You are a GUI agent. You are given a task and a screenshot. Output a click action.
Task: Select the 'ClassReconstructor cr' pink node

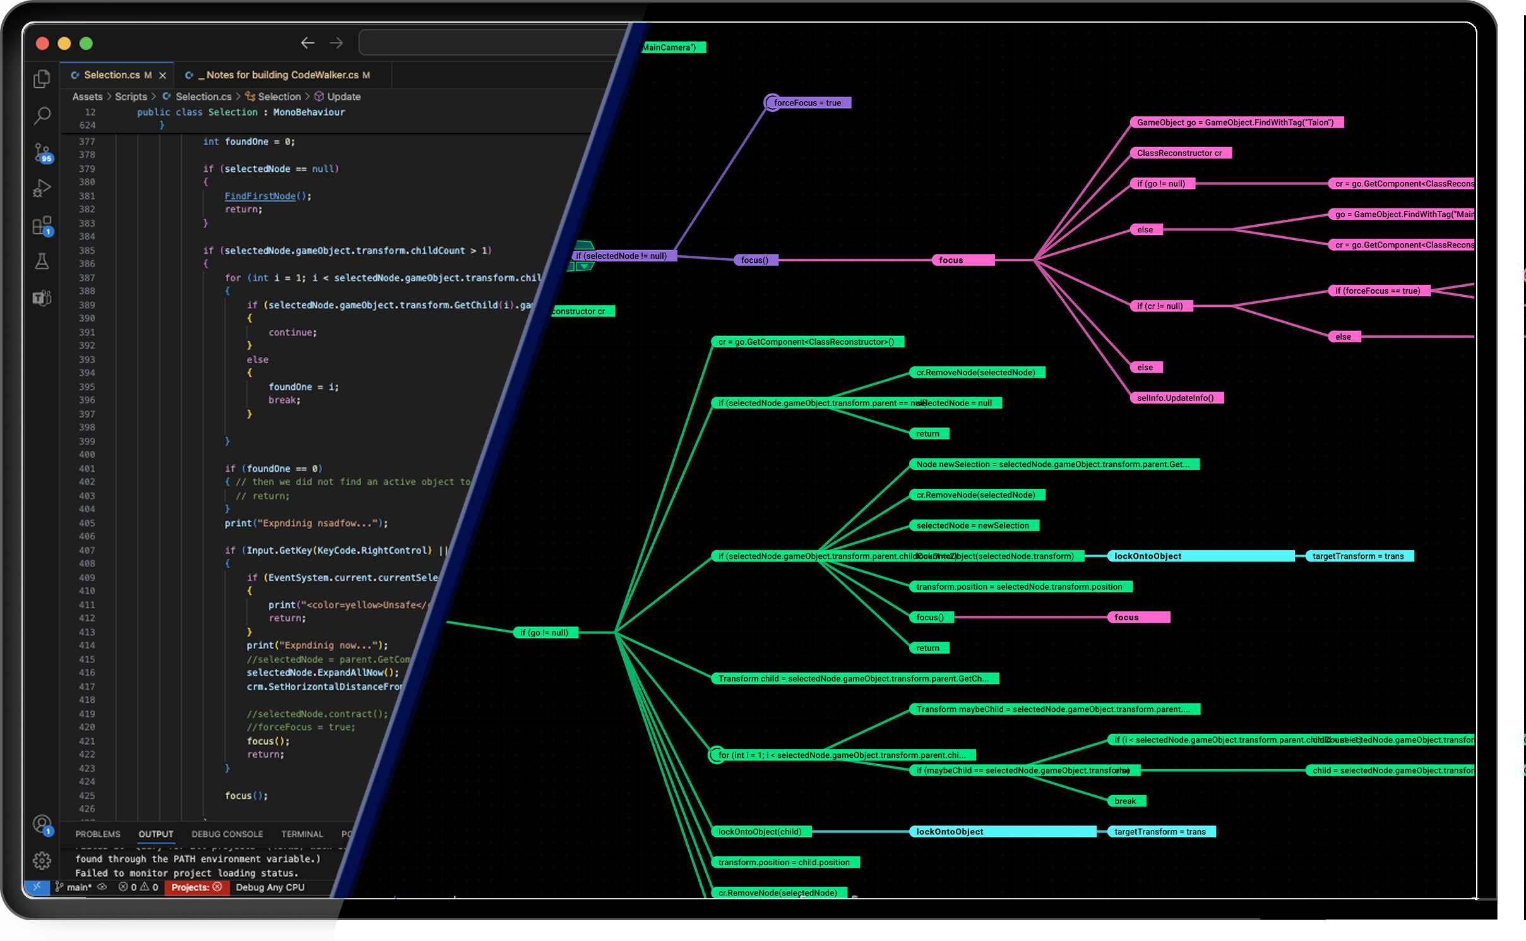[1180, 153]
